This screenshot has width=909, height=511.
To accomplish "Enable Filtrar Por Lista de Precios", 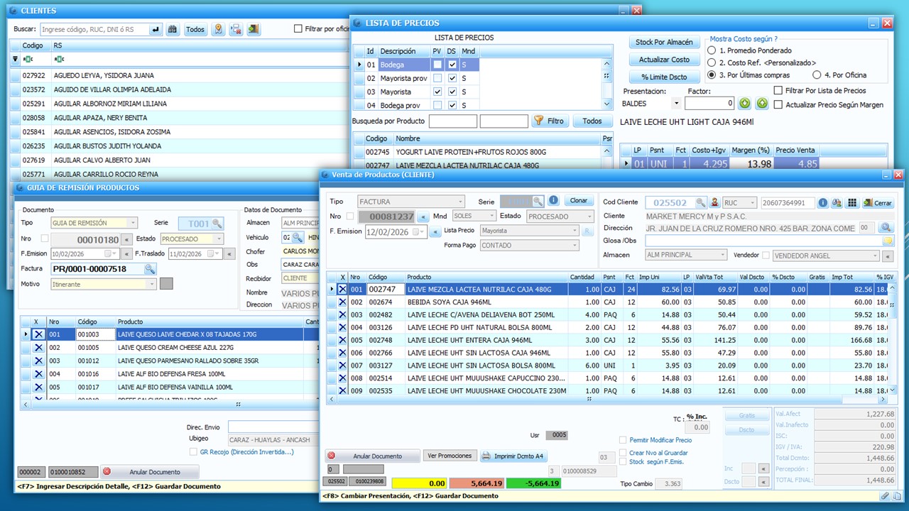I will pos(779,91).
